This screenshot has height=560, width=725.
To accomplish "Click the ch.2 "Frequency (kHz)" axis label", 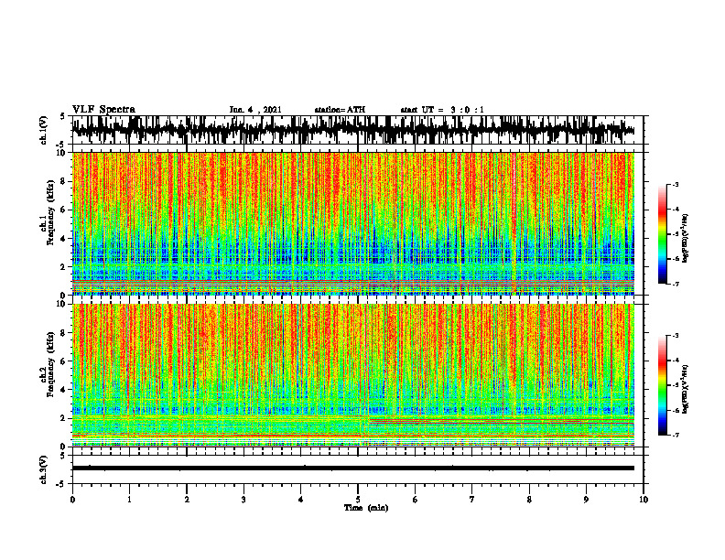I will click(51, 364).
